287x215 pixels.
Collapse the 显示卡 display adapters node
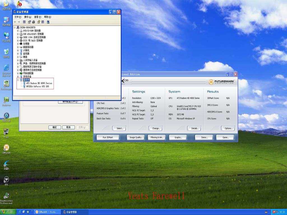click(18, 80)
